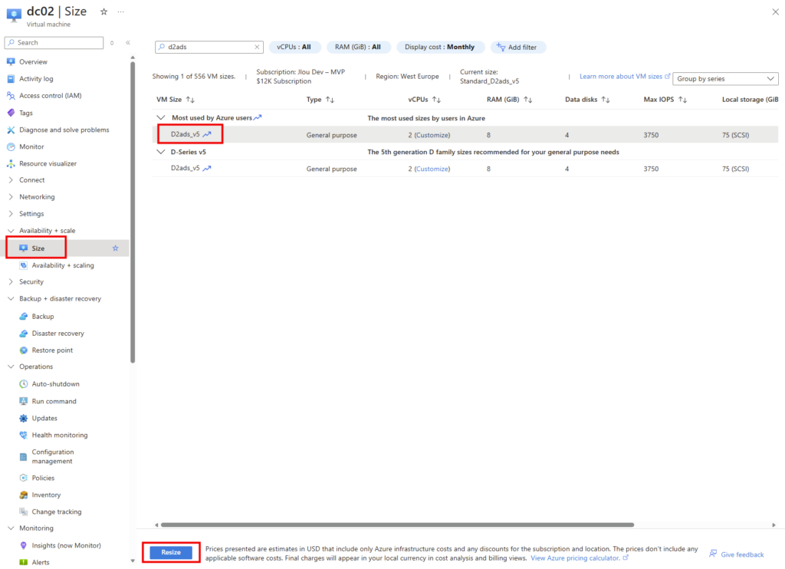
Task: Open the ellipsis more options in header
Action: click(120, 12)
